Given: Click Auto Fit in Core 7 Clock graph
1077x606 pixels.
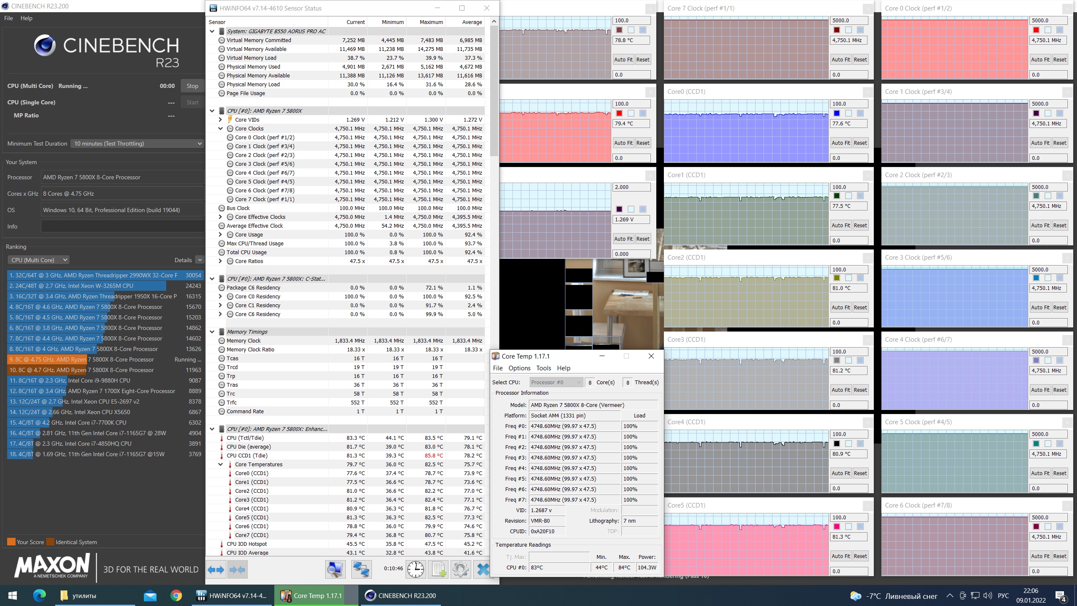Looking at the screenshot, I should coord(840,60).
